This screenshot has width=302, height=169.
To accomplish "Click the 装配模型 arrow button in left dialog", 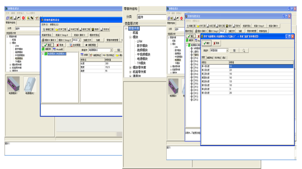I will click(x=91, y=45).
